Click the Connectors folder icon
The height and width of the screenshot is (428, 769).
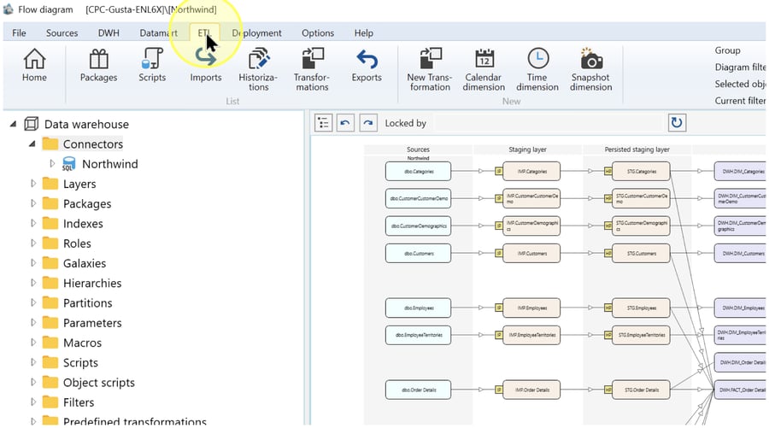(50, 144)
